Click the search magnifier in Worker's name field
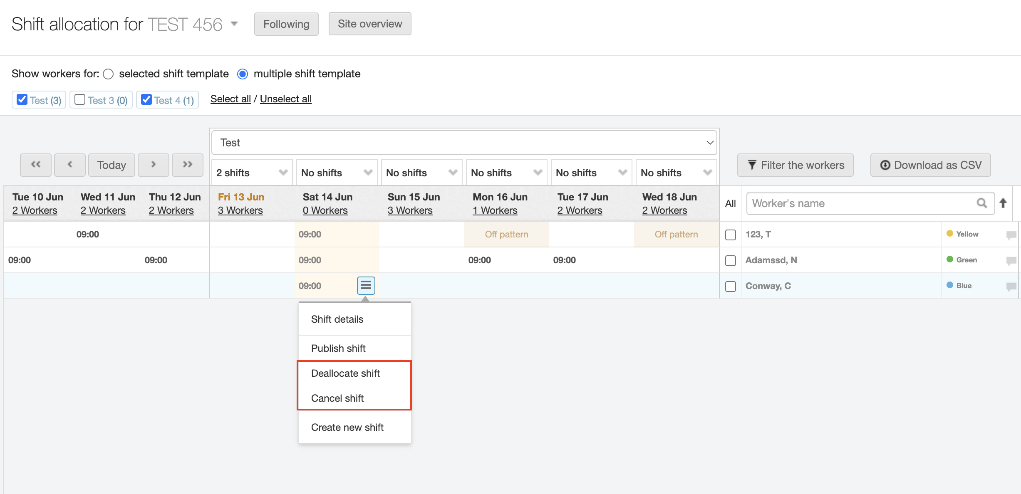This screenshot has width=1021, height=494. [981, 203]
